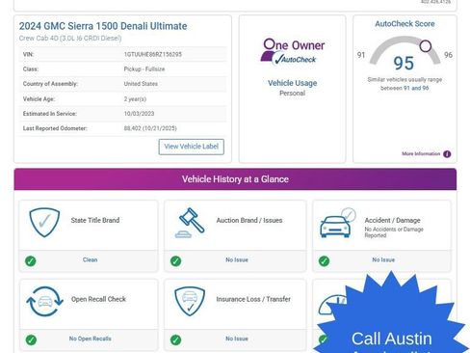470x353 pixels.
Task: Click the AutoCheck Score gauge marker
Action: [x=426, y=46]
